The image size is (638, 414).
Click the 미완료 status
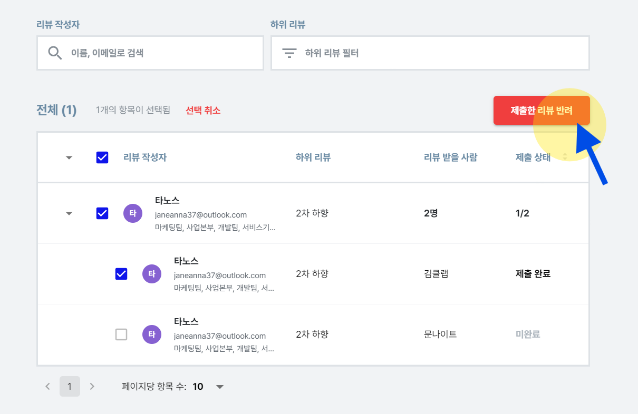point(528,334)
